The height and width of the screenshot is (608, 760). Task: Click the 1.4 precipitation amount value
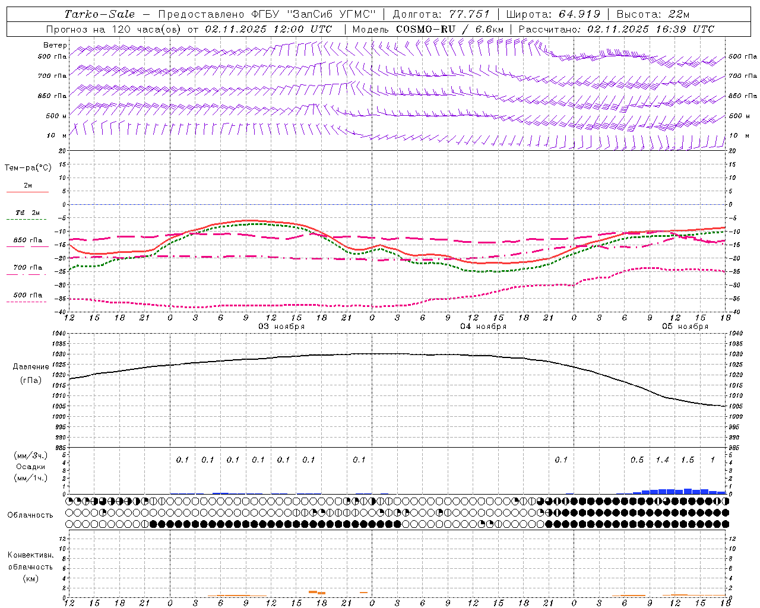click(662, 460)
